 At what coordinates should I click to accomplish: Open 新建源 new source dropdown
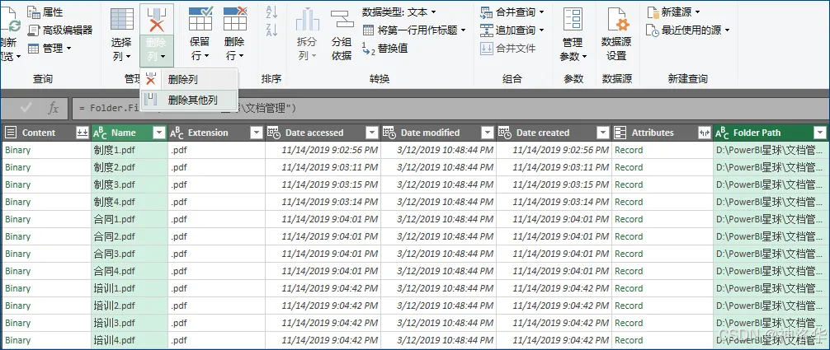673,12
